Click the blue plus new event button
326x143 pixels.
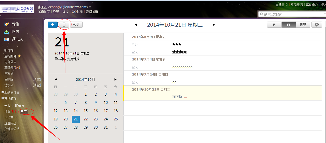tap(53, 25)
